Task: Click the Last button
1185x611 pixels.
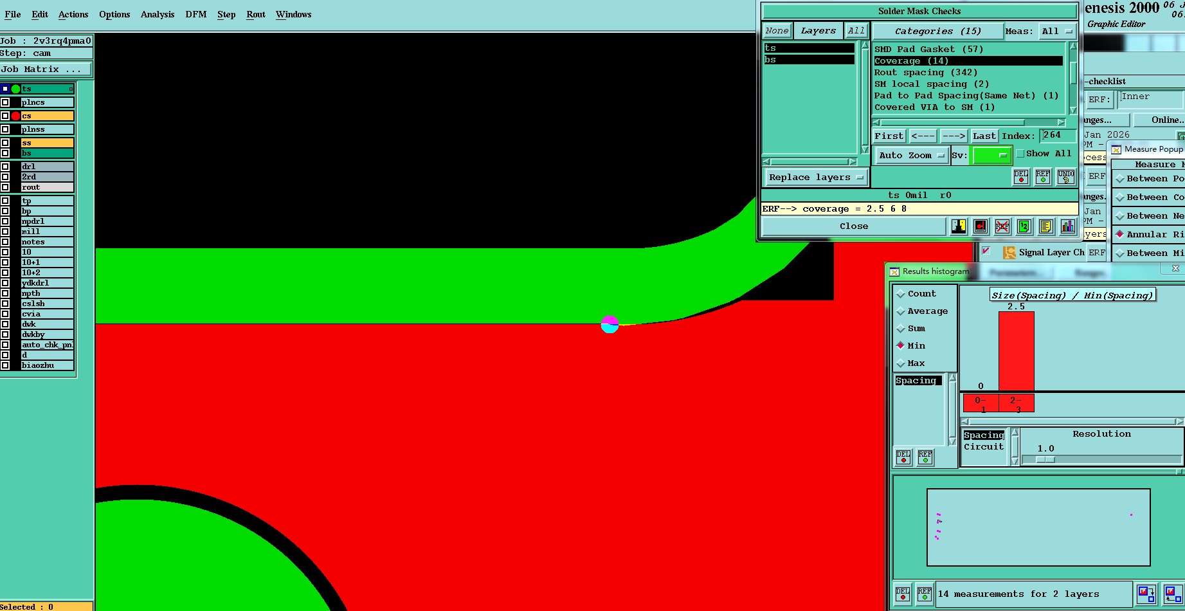Action: [984, 136]
